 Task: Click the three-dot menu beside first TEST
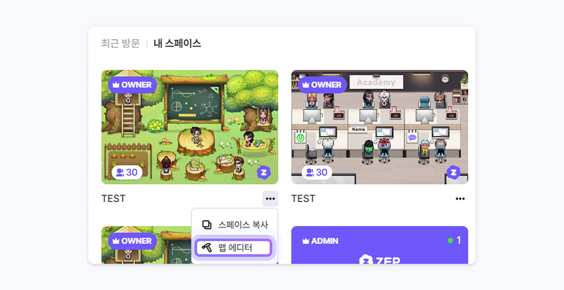point(270,198)
